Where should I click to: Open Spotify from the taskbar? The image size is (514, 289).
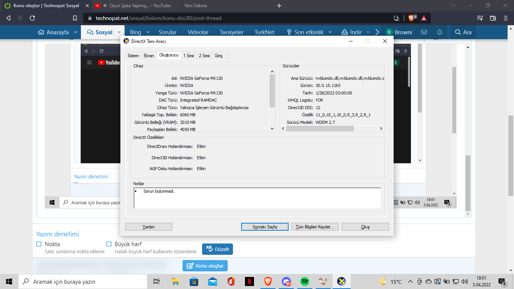coord(304,281)
